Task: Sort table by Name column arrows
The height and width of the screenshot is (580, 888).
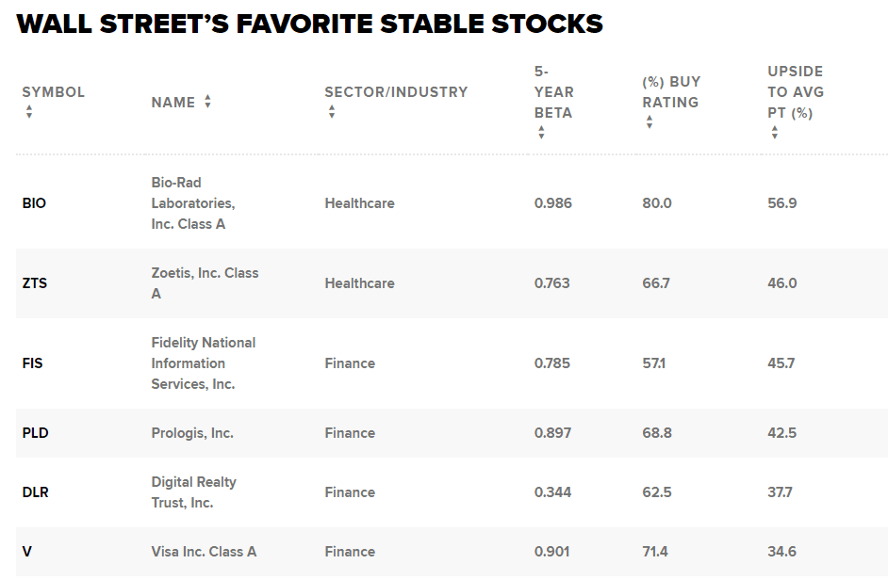Action: [207, 102]
